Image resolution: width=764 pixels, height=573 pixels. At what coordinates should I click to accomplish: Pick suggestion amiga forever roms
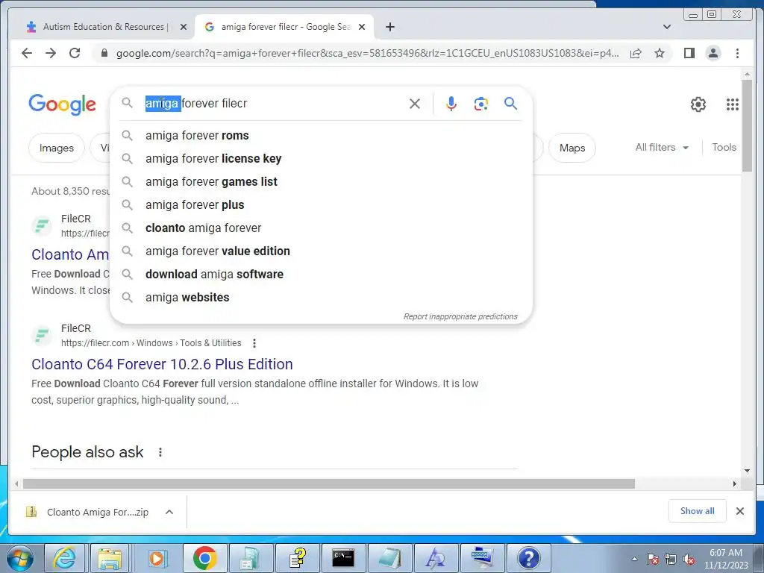click(321, 136)
